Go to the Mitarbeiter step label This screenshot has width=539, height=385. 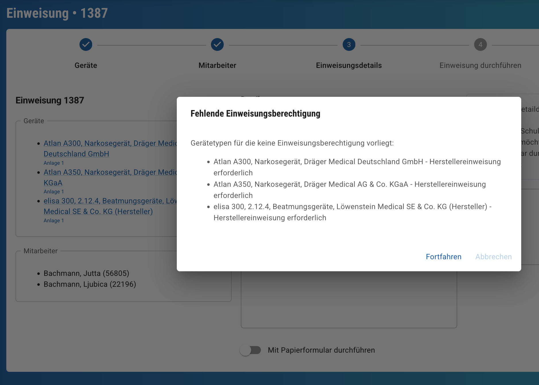[217, 65]
